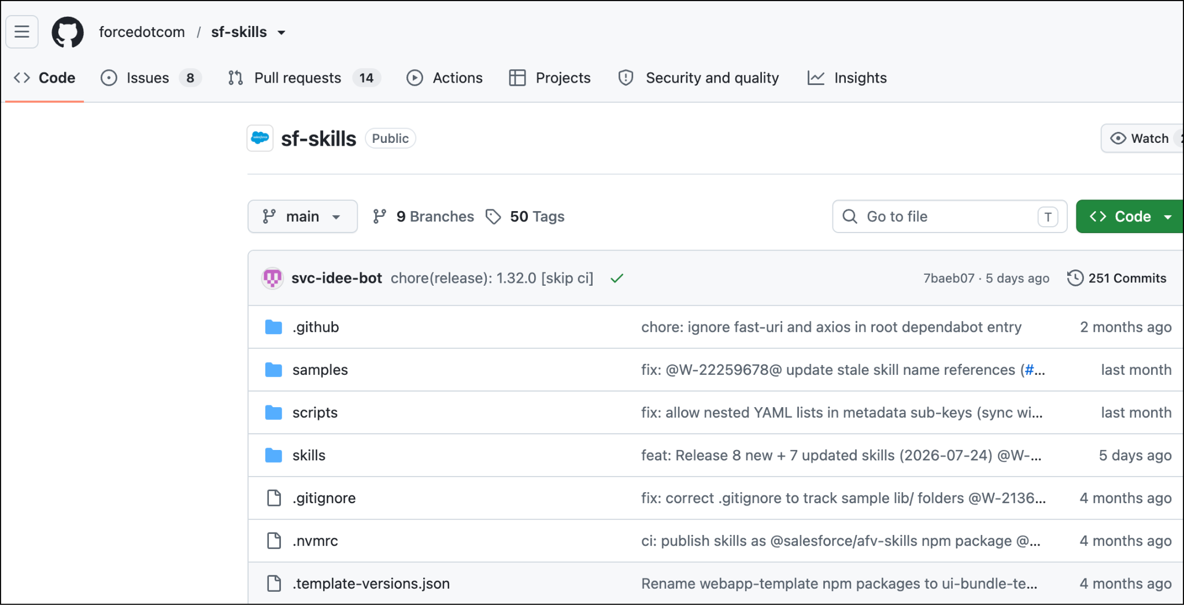The height and width of the screenshot is (605, 1184).
Task: Open the main branch dropdown
Action: 302,216
